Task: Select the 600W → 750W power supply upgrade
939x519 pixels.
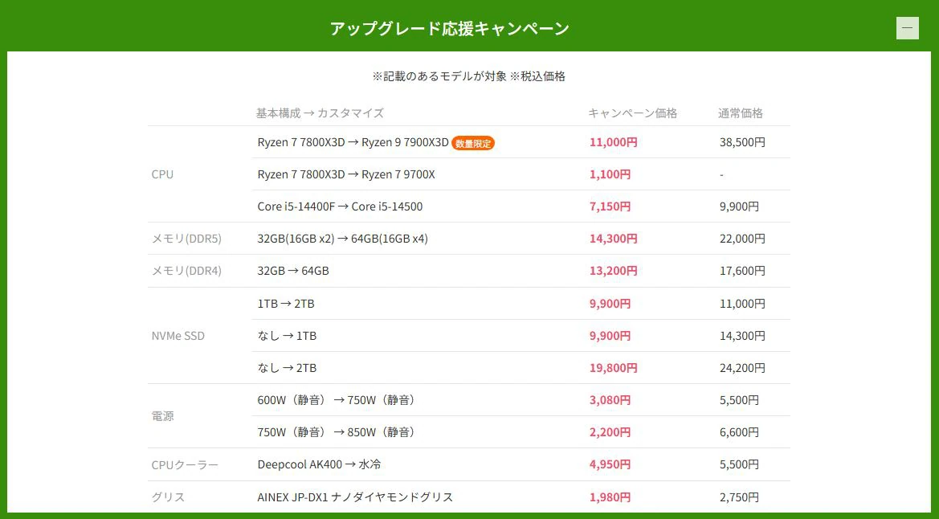Action: tap(335, 399)
